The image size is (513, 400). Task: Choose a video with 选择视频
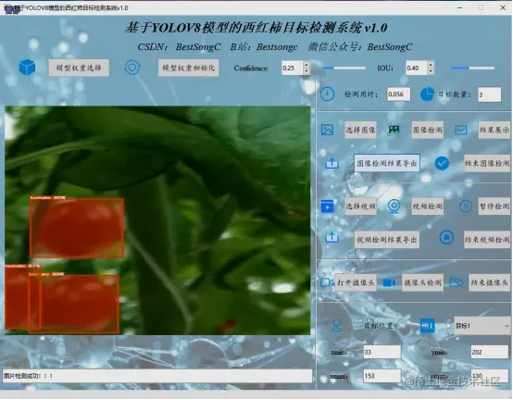tap(360, 206)
